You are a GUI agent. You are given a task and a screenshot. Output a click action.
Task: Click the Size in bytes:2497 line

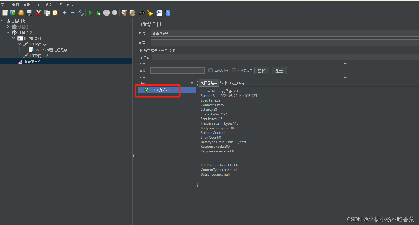coord(214,114)
